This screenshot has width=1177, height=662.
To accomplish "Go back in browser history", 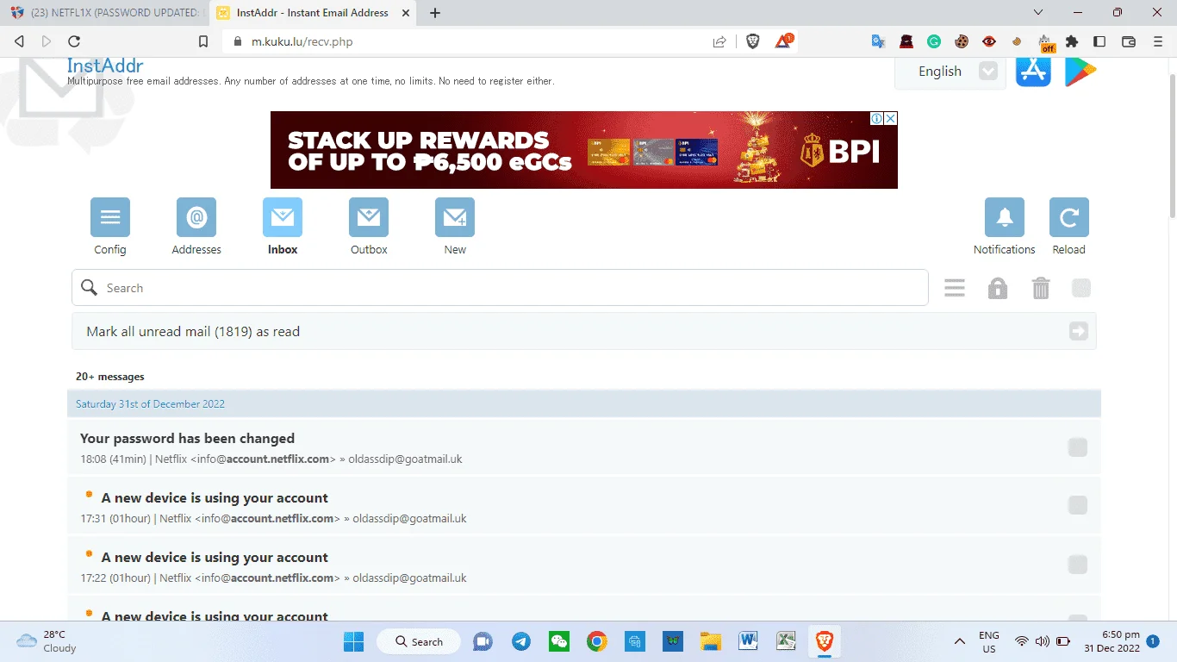I will coord(19,41).
